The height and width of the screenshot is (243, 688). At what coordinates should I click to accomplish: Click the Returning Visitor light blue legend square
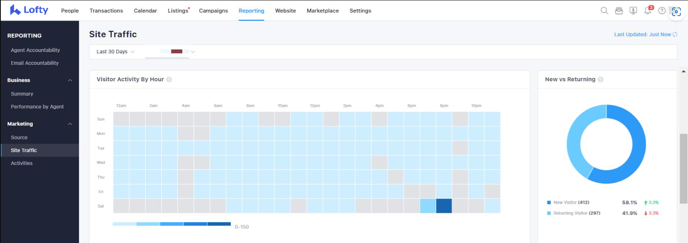pos(549,213)
